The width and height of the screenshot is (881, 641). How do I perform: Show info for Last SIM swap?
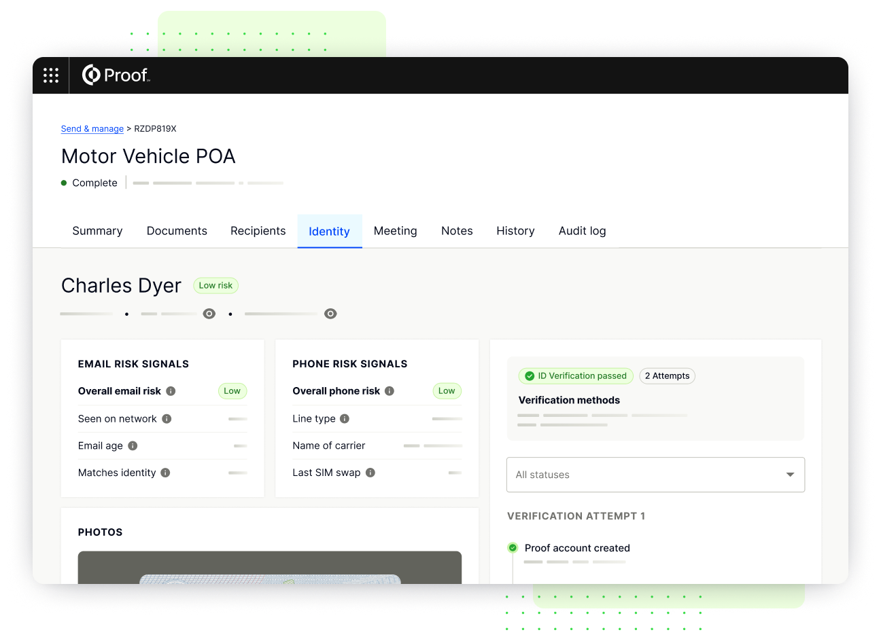click(x=370, y=473)
